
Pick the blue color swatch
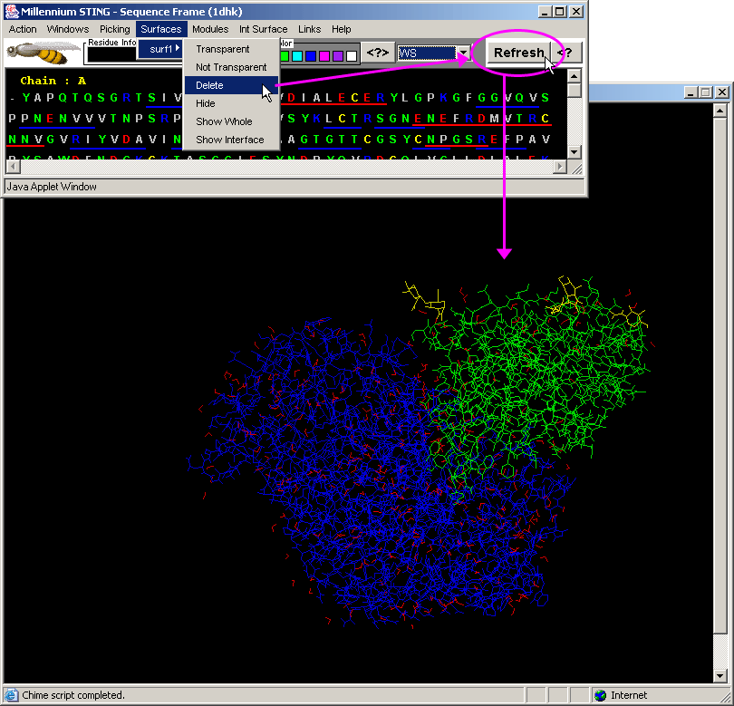[310, 56]
